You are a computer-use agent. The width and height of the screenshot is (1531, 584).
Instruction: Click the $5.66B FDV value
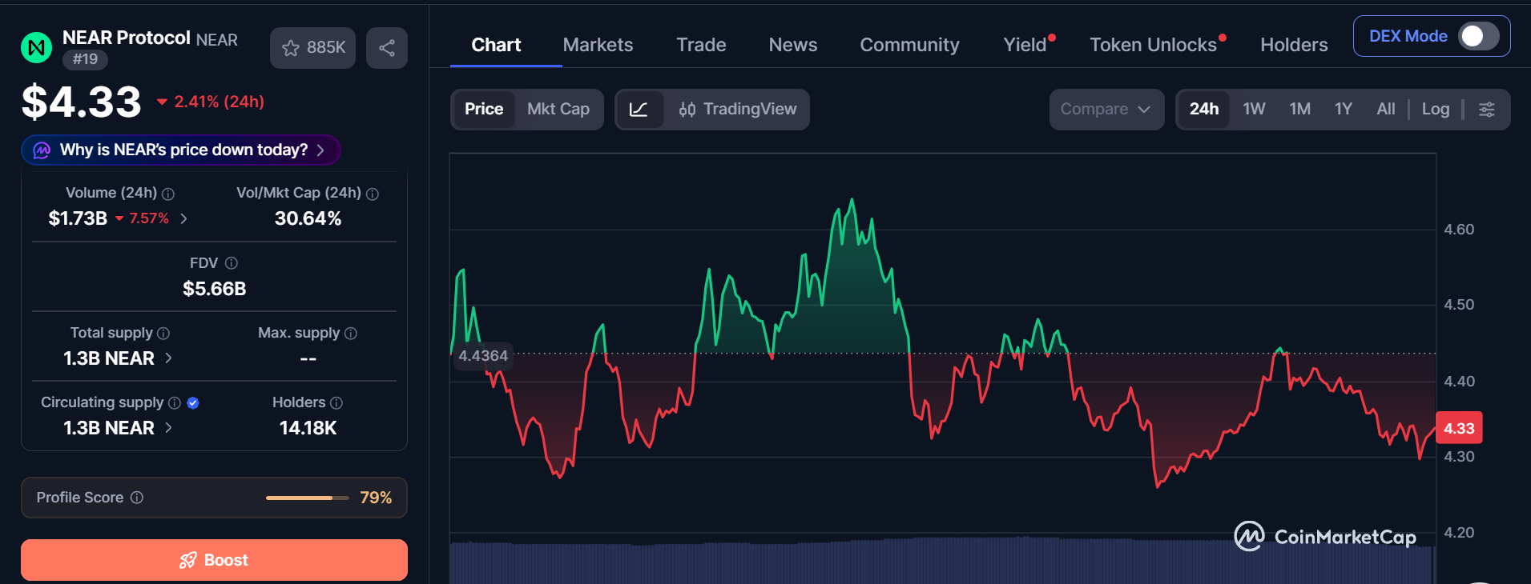pyautogui.click(x=214, y=289)
